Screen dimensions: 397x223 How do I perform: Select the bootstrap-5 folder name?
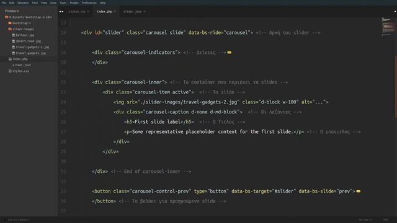click(22, 23)
